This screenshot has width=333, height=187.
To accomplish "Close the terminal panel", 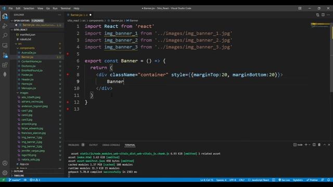I will pos(329,144).
